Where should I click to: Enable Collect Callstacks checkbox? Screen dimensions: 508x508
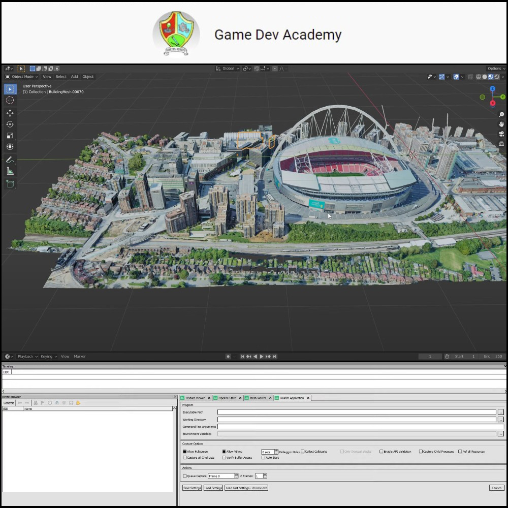pos(303,452)
